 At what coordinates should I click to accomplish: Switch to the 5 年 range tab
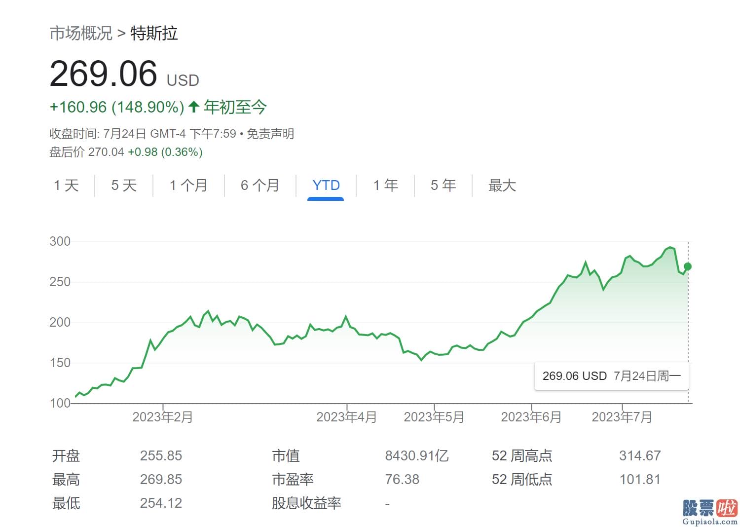(443, 186)
